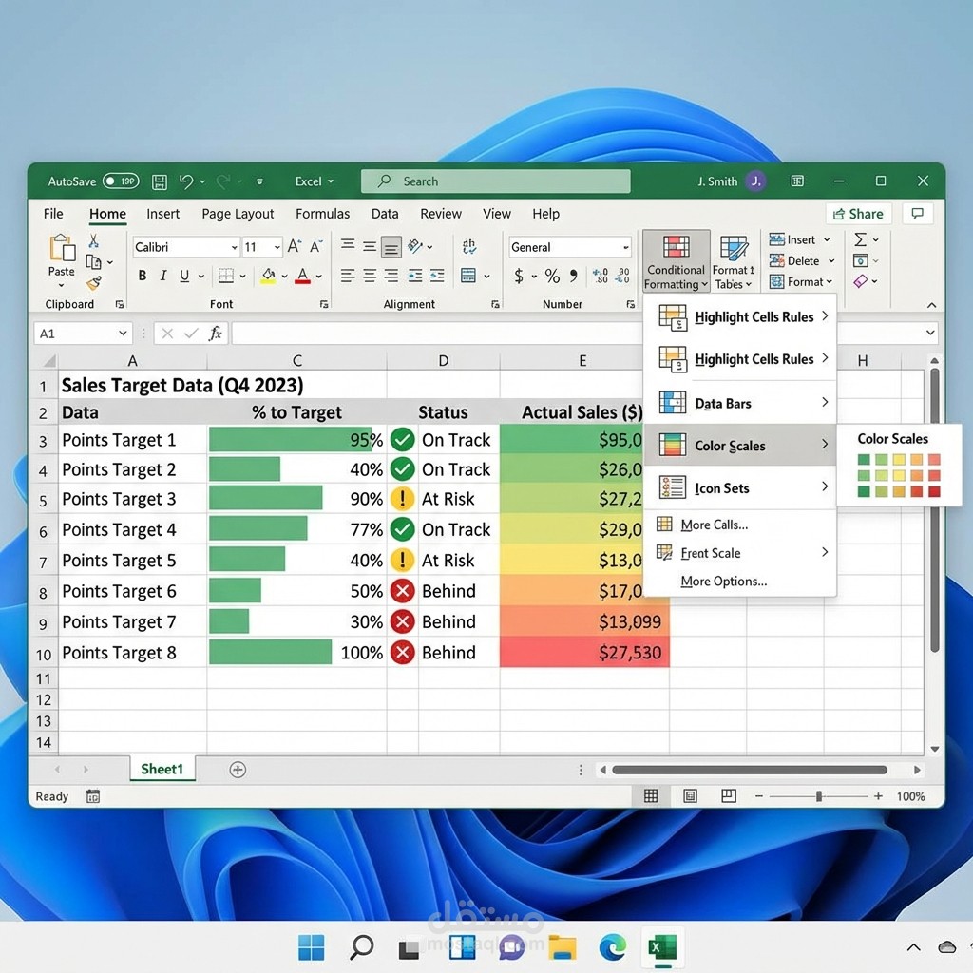Click the Undo arrow icon
The height and width of the screenshot is (973, 973).
tap(186, 181)
